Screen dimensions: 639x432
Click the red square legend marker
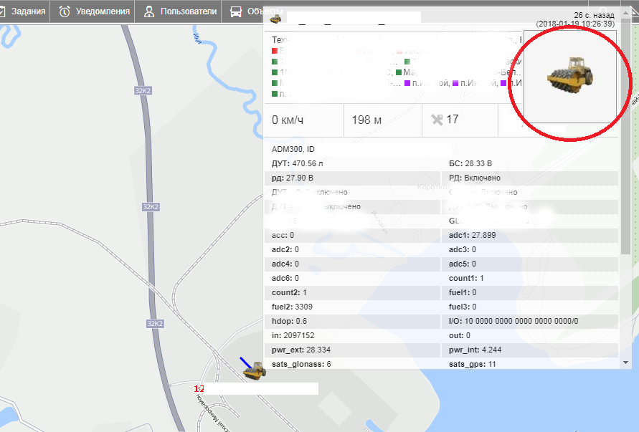[x=275, y=52]
